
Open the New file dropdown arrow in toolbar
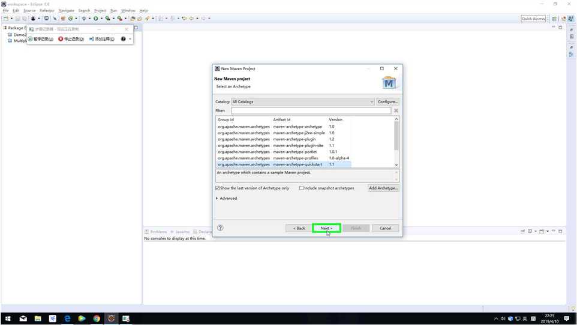coord(11,19)
